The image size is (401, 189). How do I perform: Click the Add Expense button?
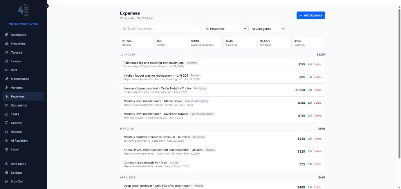(x=311, y=15)
